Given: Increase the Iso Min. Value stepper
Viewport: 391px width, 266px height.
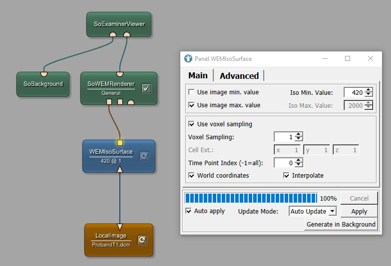Looking at the screenshot, I should click(369, 90).
